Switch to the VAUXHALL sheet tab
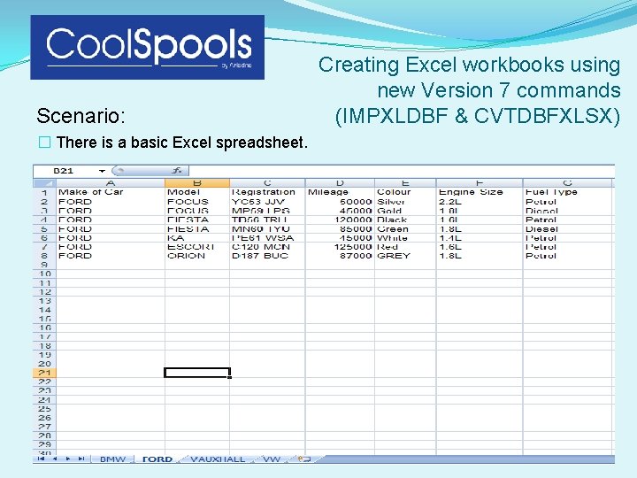The height and width of the screenshot is (478, 637). pyautogui.click(x=218, y=459)
